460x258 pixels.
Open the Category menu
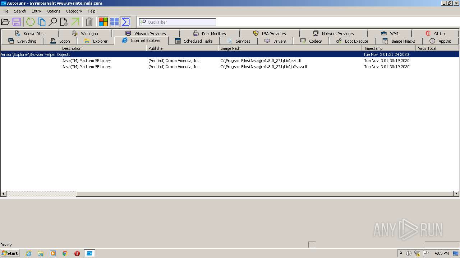(74, 11)
